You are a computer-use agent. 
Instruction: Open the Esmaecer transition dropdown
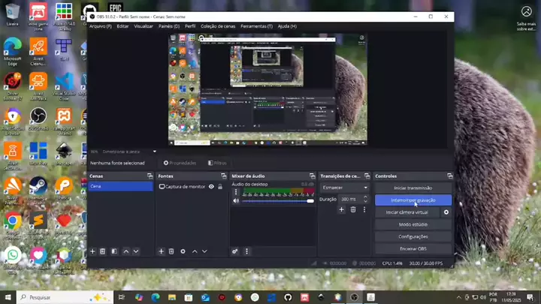pos(345,187)
